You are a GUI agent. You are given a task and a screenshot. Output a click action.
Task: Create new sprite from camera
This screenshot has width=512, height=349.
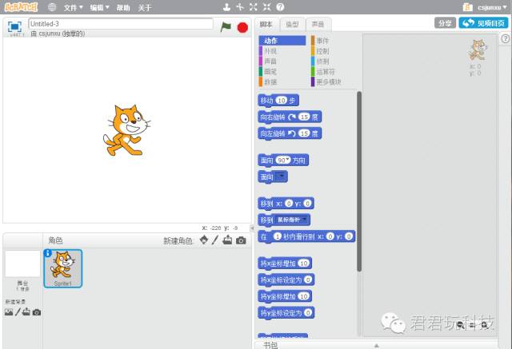241,240
